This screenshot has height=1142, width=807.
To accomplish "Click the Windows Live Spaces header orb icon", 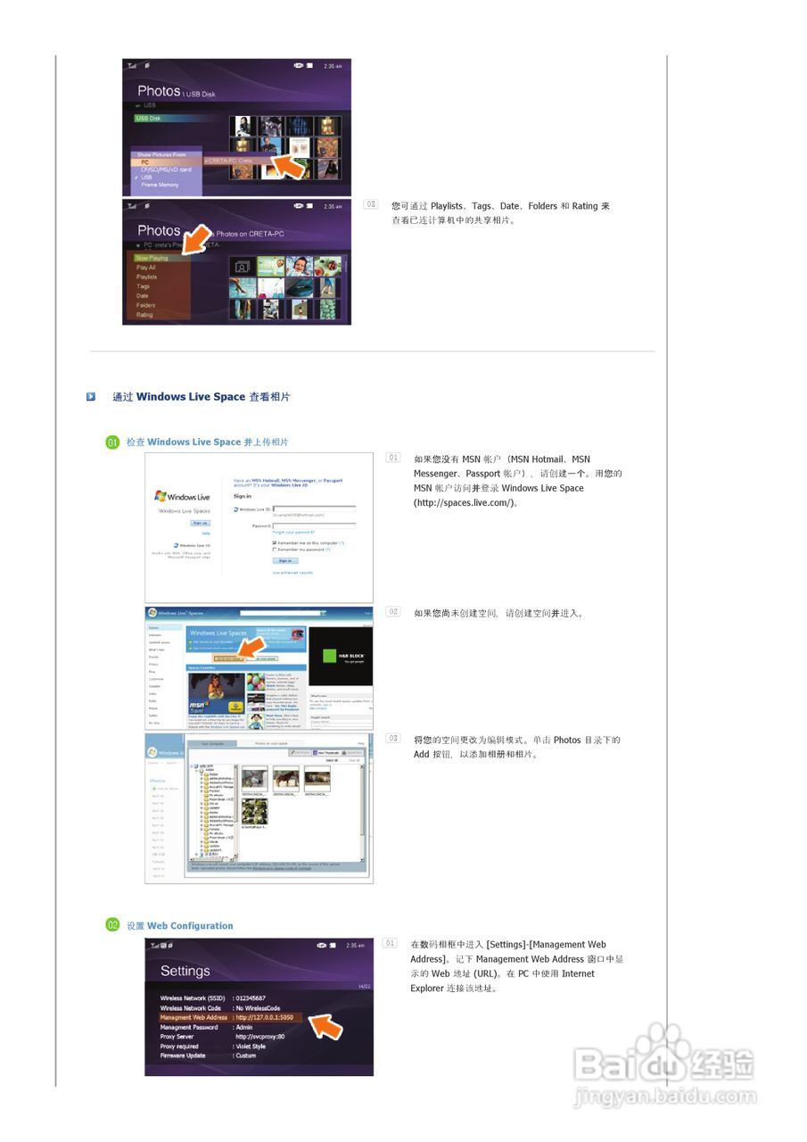I will 152,613.
